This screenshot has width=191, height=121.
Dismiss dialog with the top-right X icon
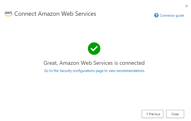tap(187, 6)
